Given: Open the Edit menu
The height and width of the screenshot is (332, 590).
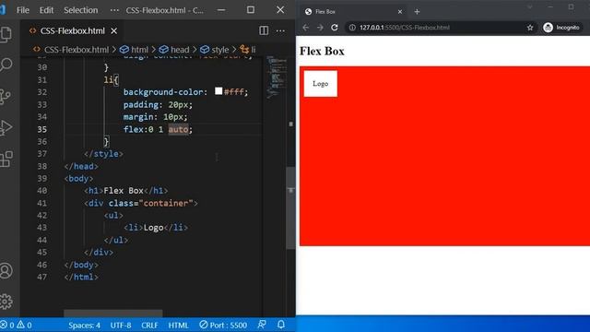Looking at the screenshot, I should (47, 10).
